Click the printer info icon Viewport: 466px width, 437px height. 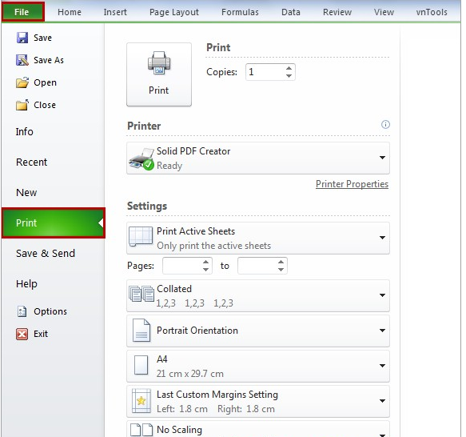pyautogui.click(x=385, y=124)
